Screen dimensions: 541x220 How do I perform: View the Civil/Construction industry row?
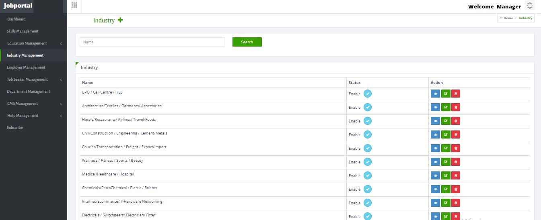click(x=435, y=134)
